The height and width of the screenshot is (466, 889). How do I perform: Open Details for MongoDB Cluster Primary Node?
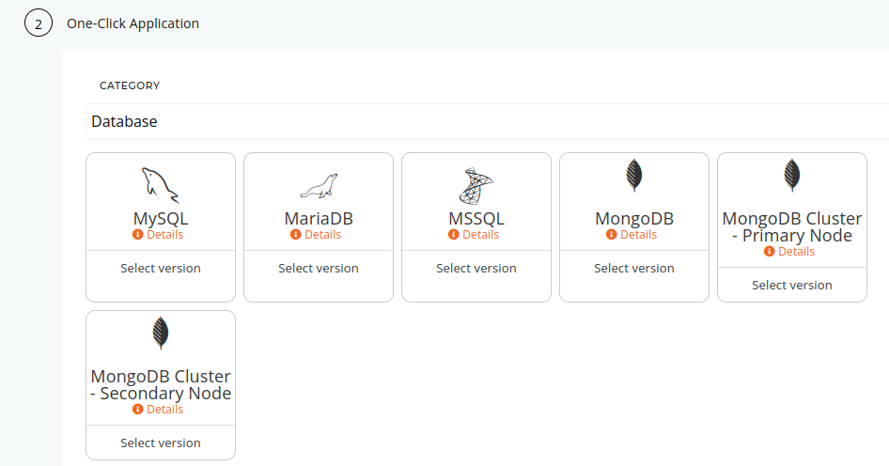(796, 251)
